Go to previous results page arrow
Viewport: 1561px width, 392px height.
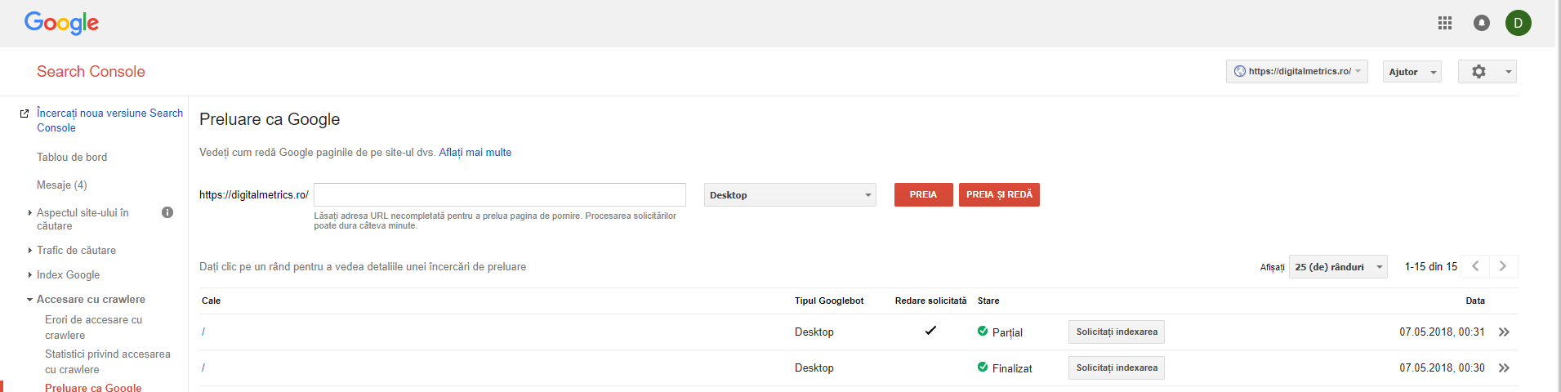(x=1475, y=266)
